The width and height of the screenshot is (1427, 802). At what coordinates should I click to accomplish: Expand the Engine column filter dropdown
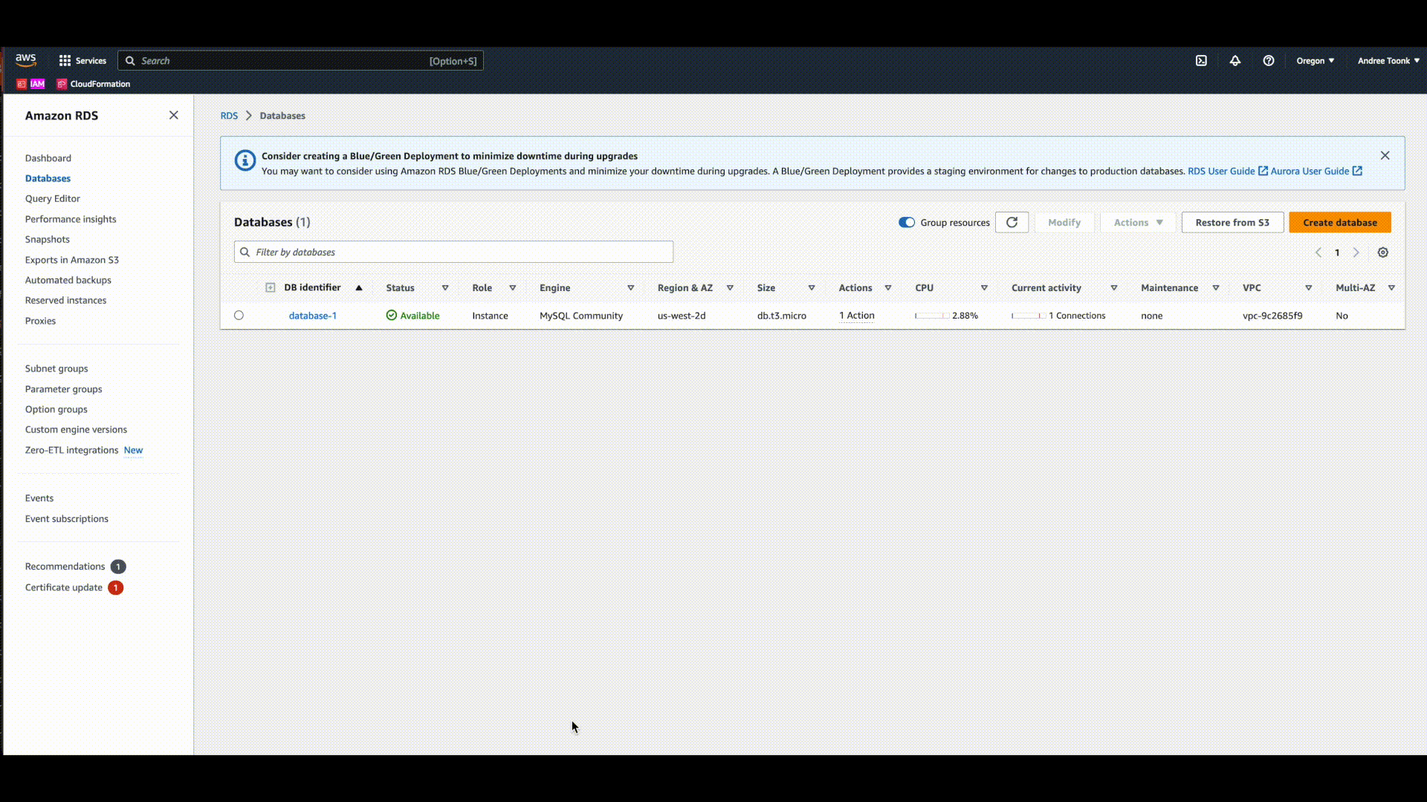pos(630,287)
